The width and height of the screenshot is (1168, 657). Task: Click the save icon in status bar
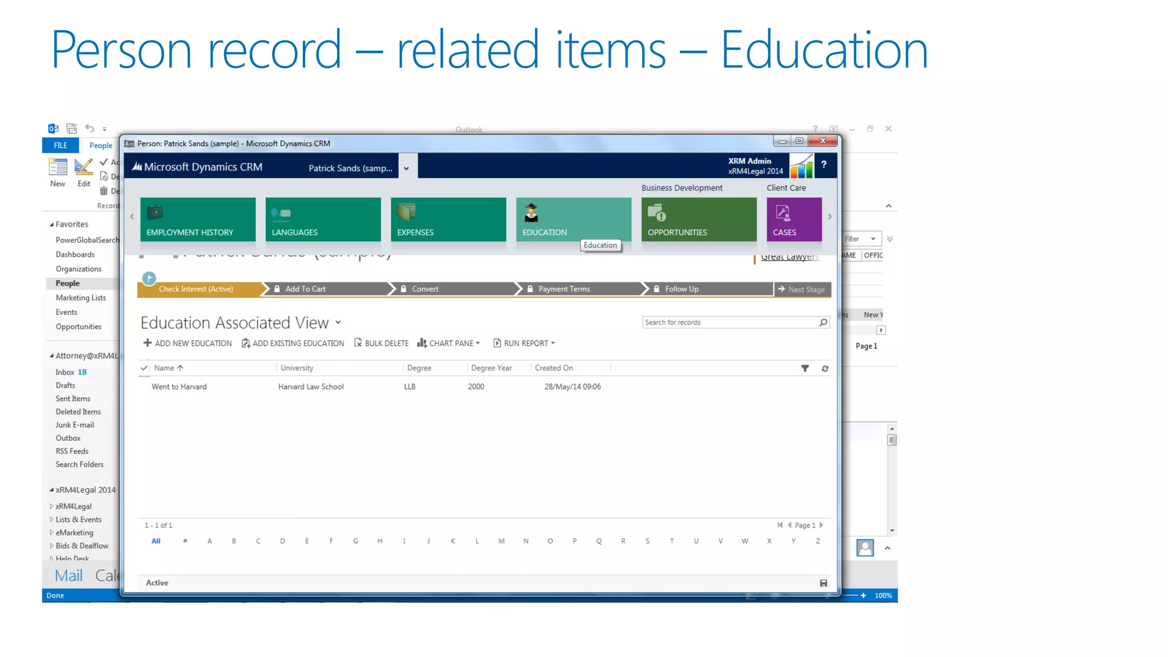[x=823, y=583]
